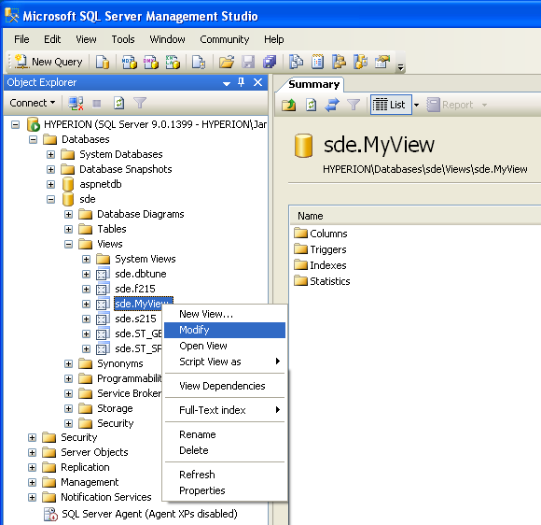Collapse the sde database node
Screen dimensions: 541x525
[50, 199]
